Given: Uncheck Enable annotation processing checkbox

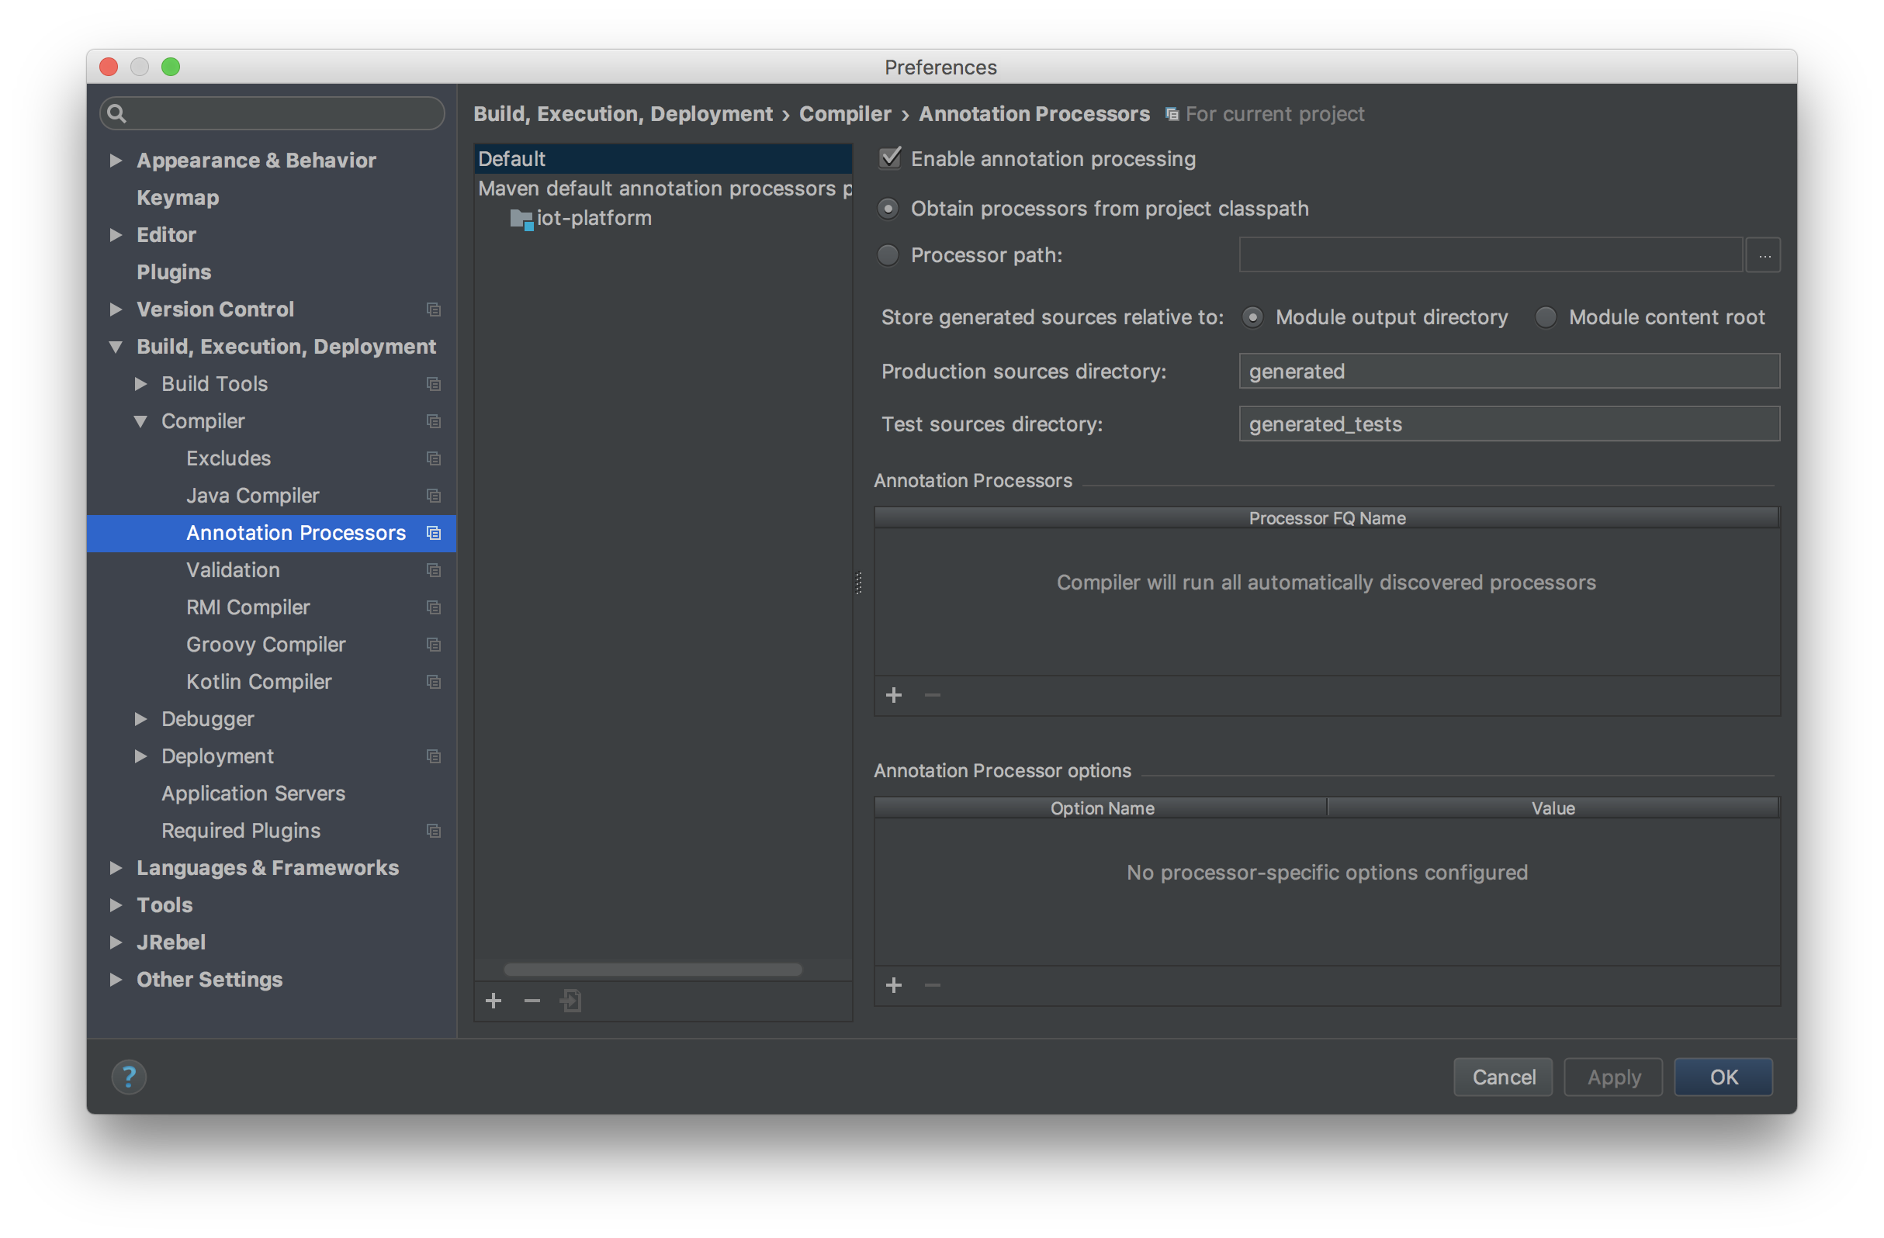Looking at the screenshot, I should click(x=890, y=158).
